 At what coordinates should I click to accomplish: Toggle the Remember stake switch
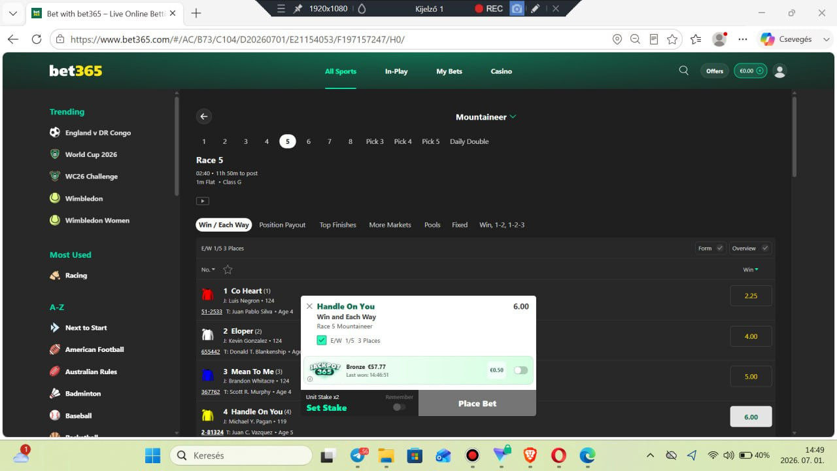click(399, 407)
